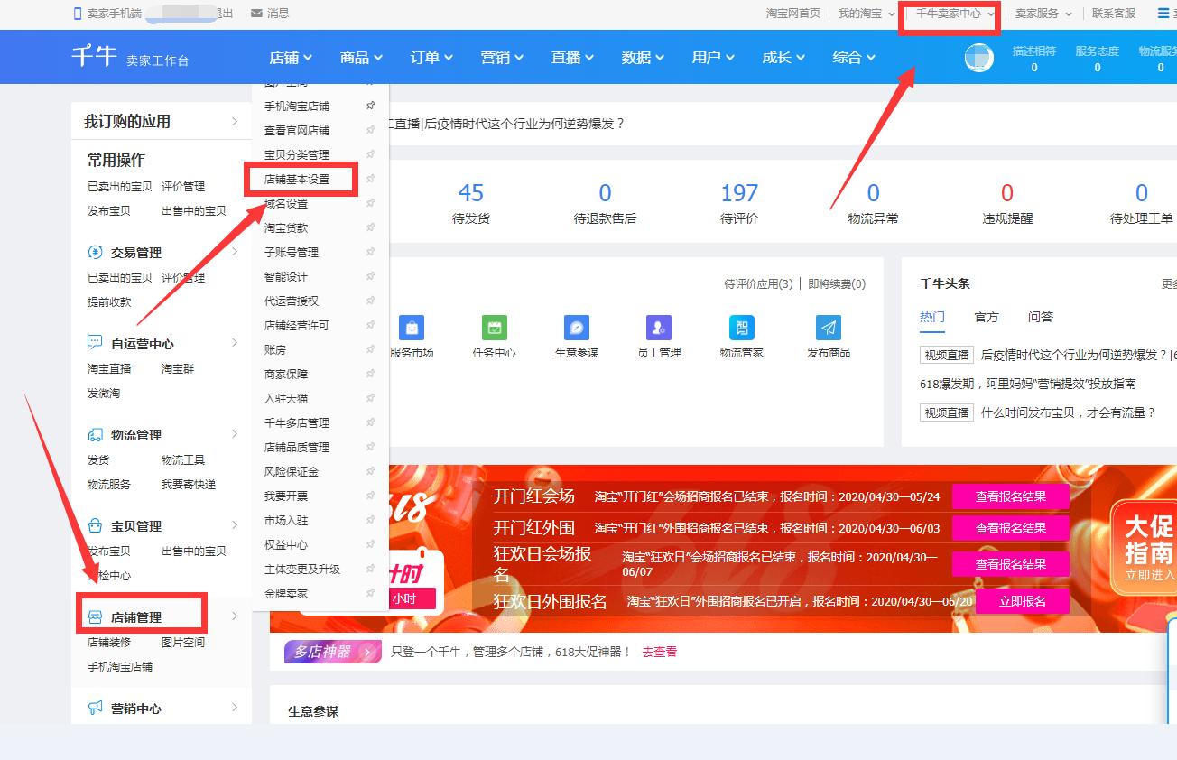
Task: Pin 域名设置 using its pin toggle
Action: 370,203
